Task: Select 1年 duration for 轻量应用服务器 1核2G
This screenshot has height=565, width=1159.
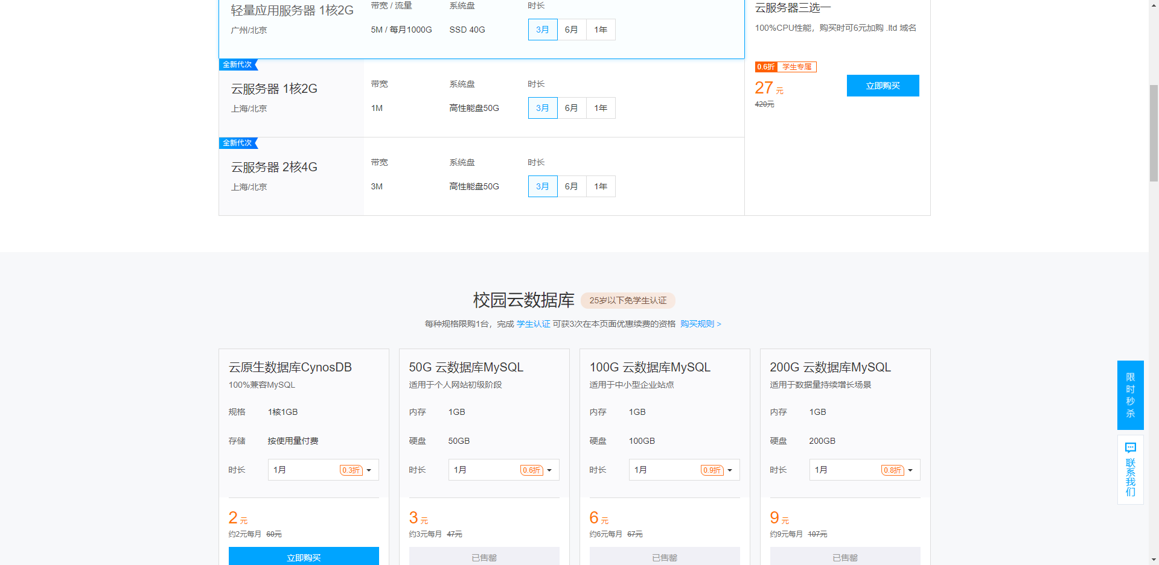Action: pyautogui.click(x=601, y=30)
